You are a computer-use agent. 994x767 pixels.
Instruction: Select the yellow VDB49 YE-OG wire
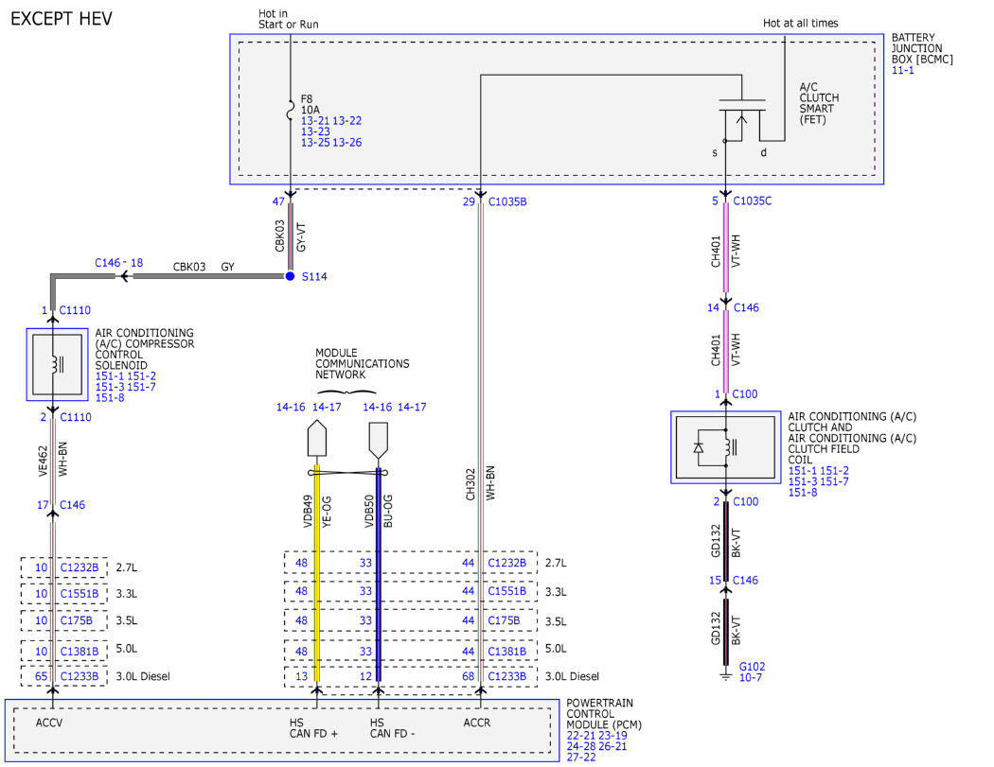pyautogui.click(x=317, y=573)
